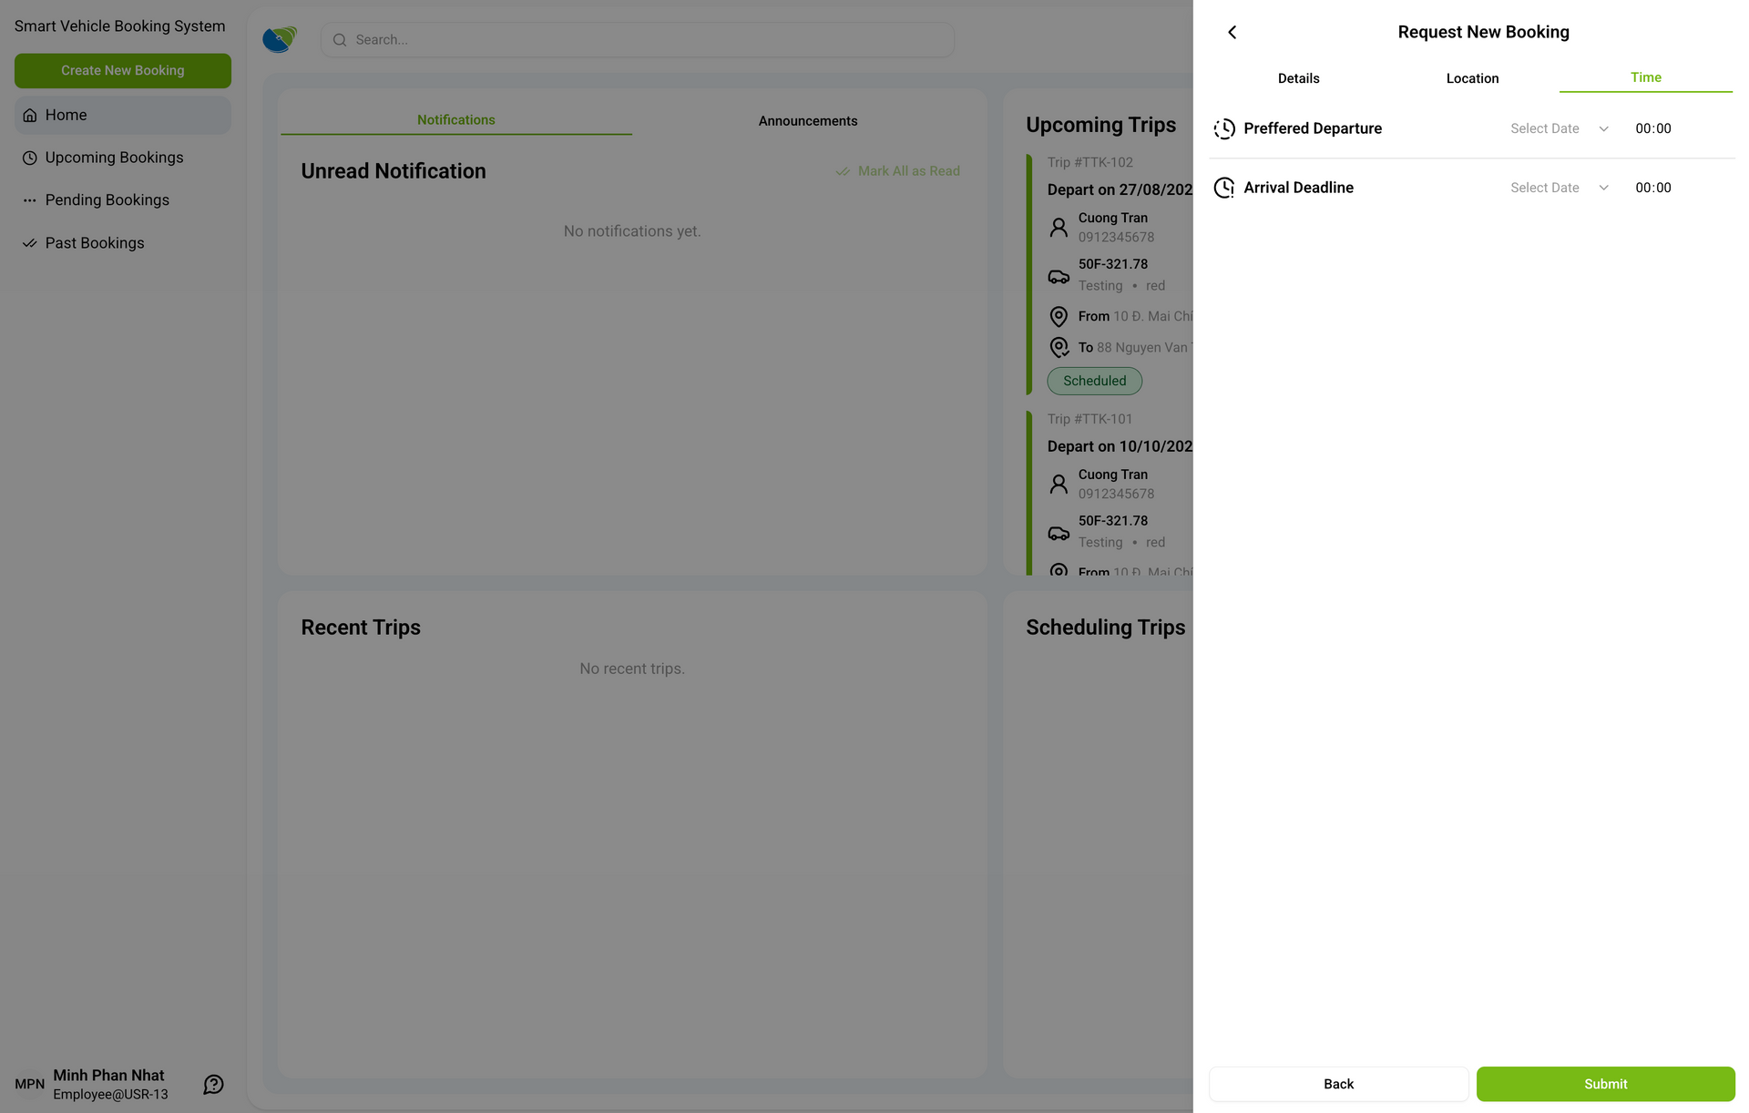Open the help chat bubble icon
Image resolution: width=1749 pixels, height=1113 pixels.
213,1084
